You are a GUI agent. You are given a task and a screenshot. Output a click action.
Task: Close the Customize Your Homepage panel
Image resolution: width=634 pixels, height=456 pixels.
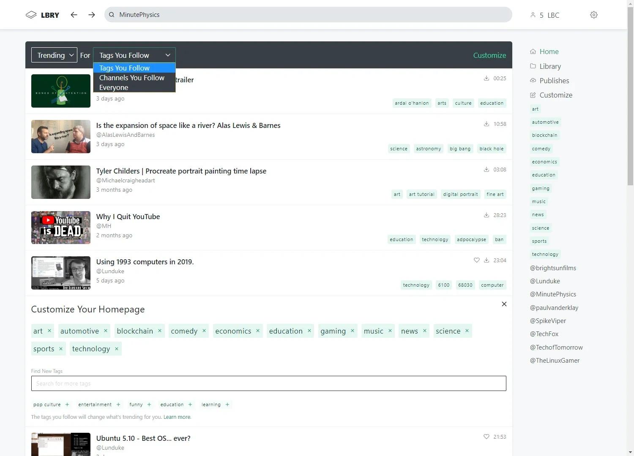pos(504,304)
